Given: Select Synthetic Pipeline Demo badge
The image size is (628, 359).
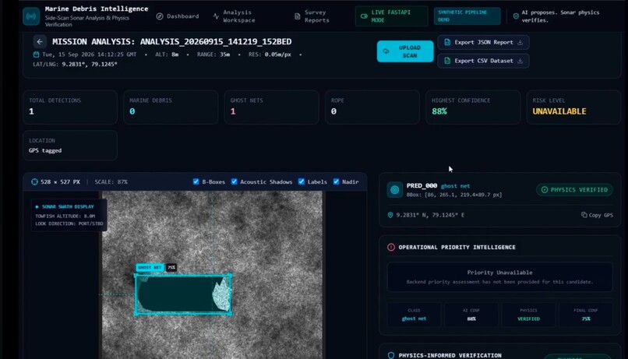Looking at the screenshot, I should (467, 16).
